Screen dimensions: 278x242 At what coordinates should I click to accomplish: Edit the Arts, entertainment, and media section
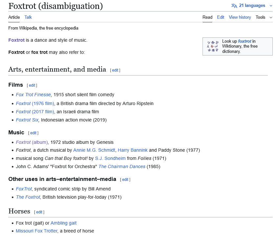point(115,70)
